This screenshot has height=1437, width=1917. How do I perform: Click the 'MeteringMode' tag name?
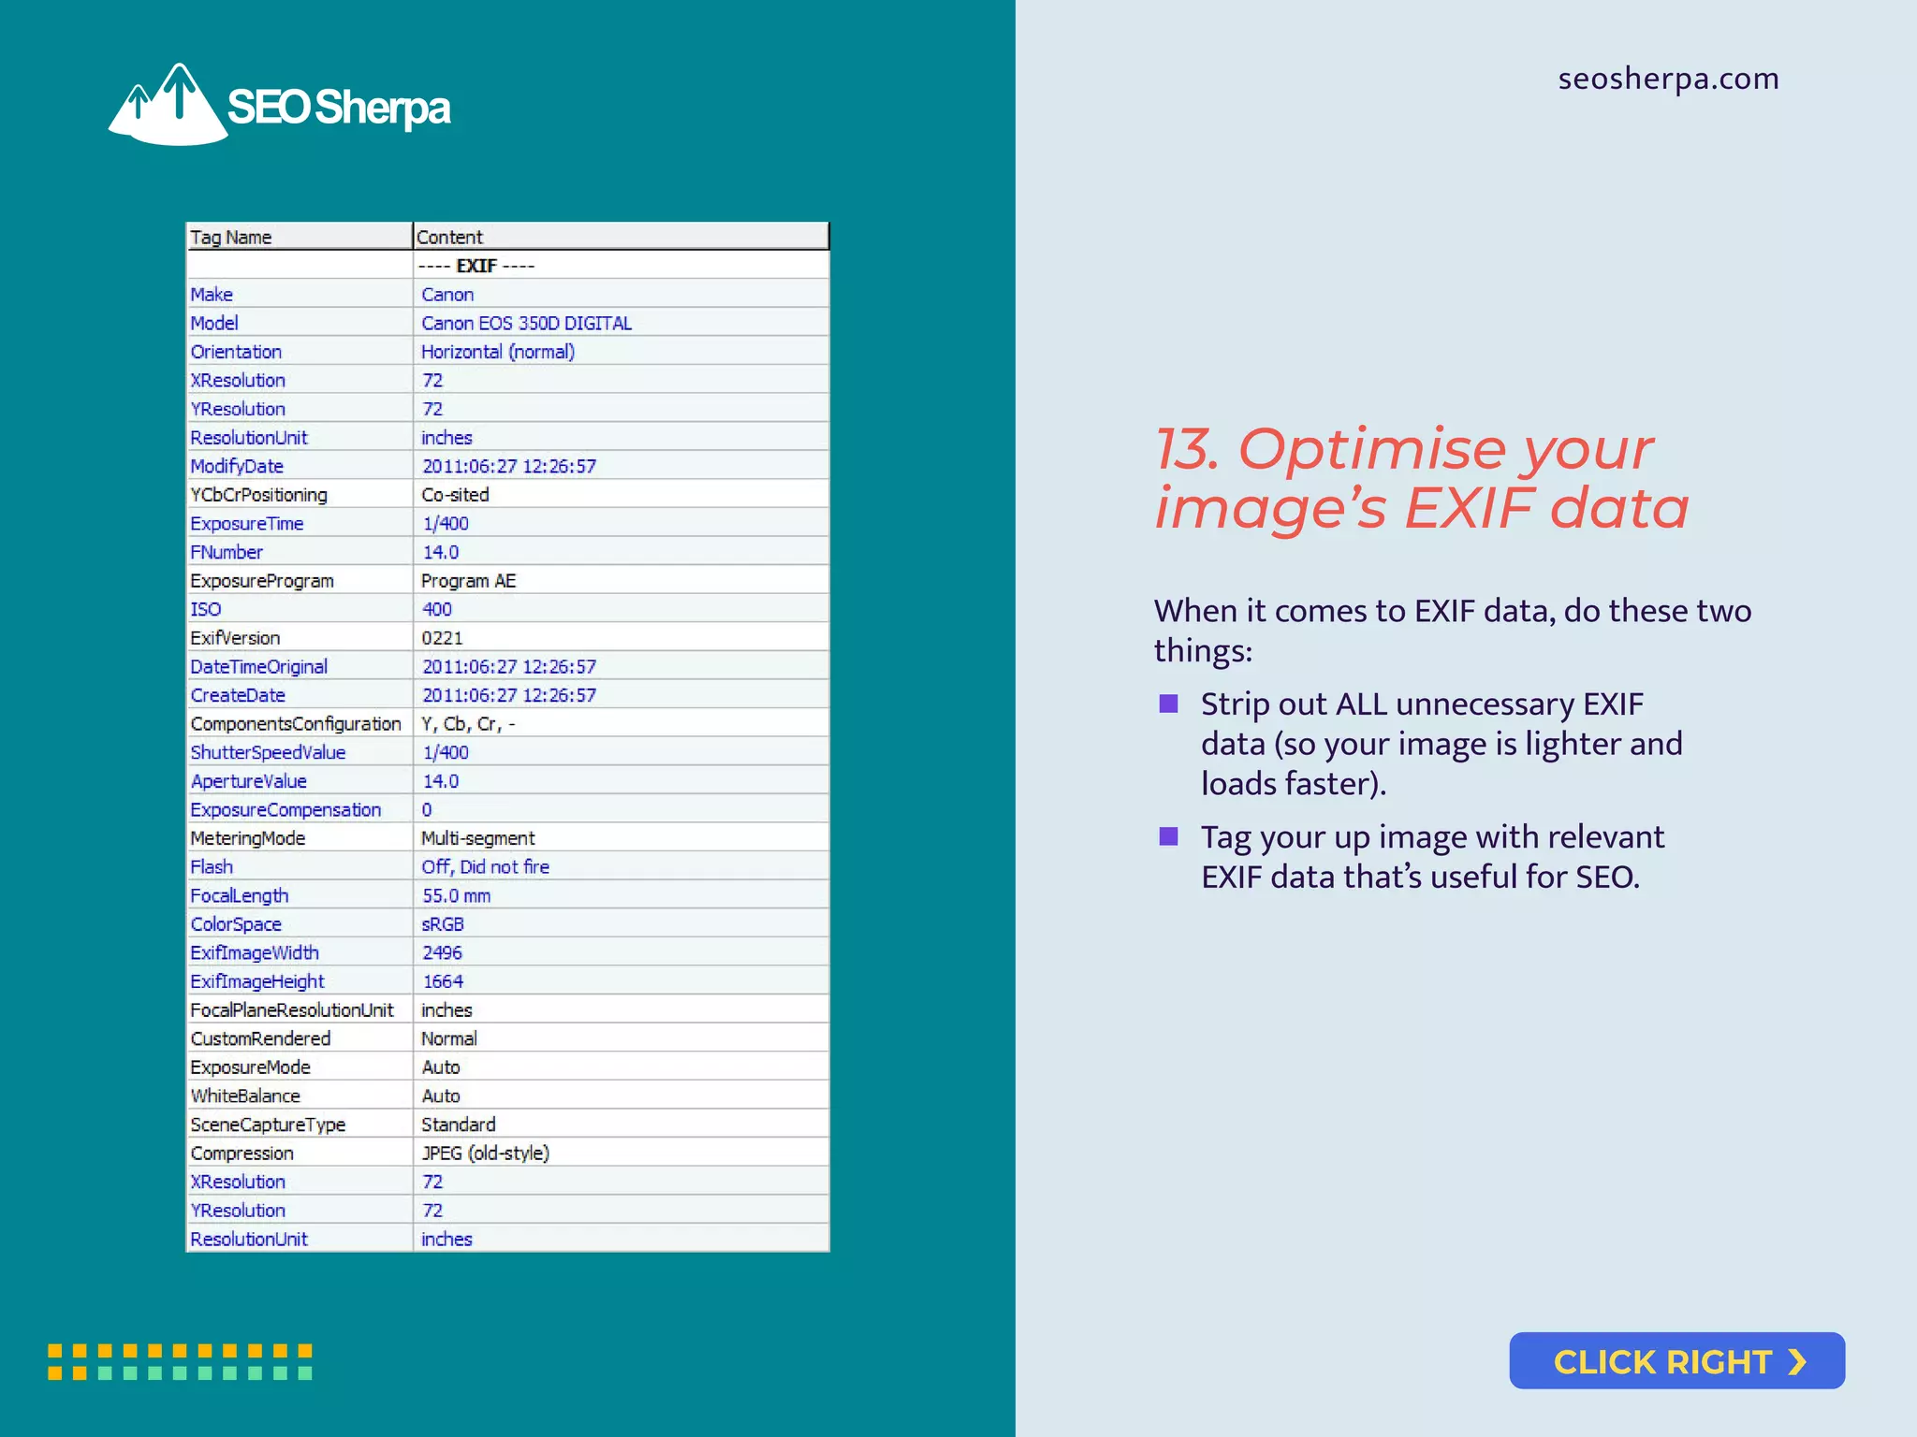pos(248,838)
